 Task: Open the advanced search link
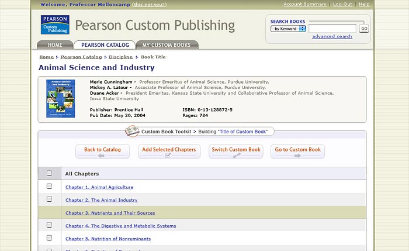332,36
